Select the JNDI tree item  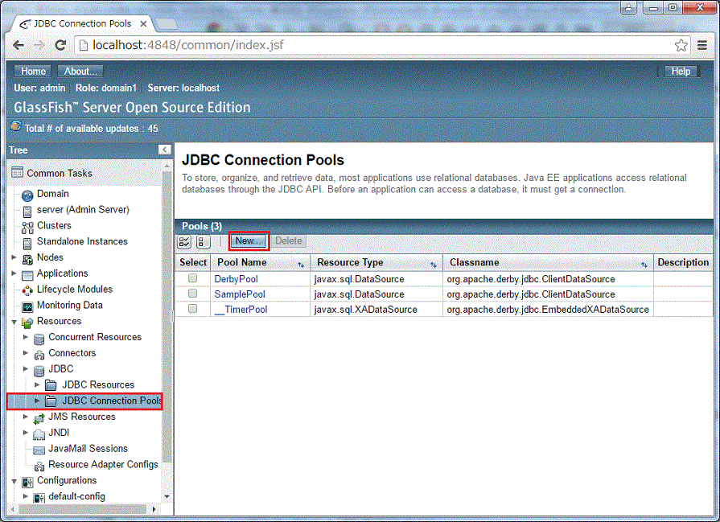59,433
